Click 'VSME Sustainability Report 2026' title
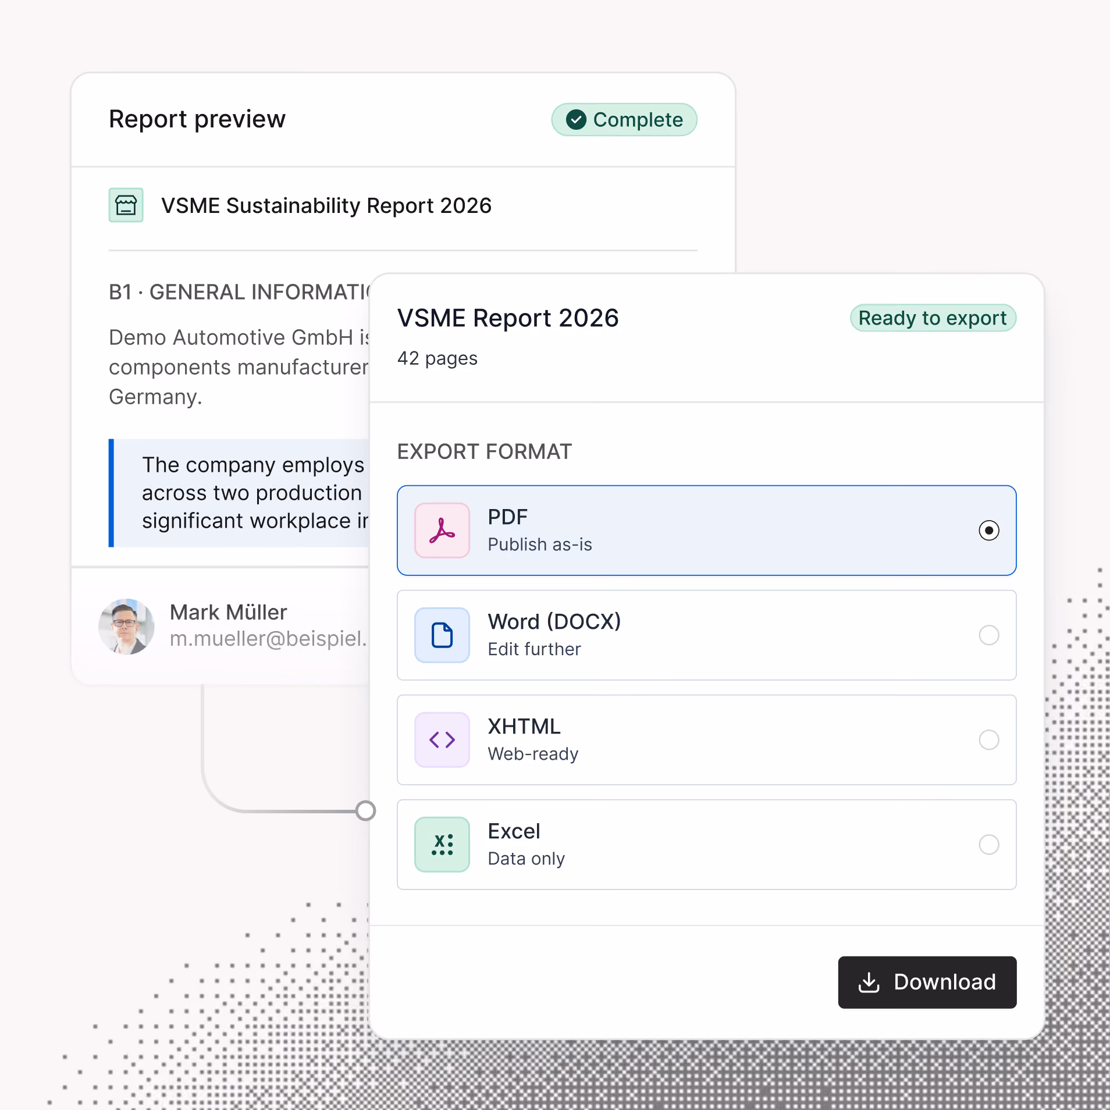 (326, 206)
